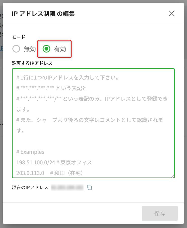Click the blurred current IP address value

pyautogui.click(x=67, y=187)
